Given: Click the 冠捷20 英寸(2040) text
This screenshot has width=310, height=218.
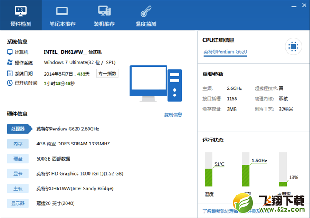Looking at the screenshot, I should tap(55, 203).
